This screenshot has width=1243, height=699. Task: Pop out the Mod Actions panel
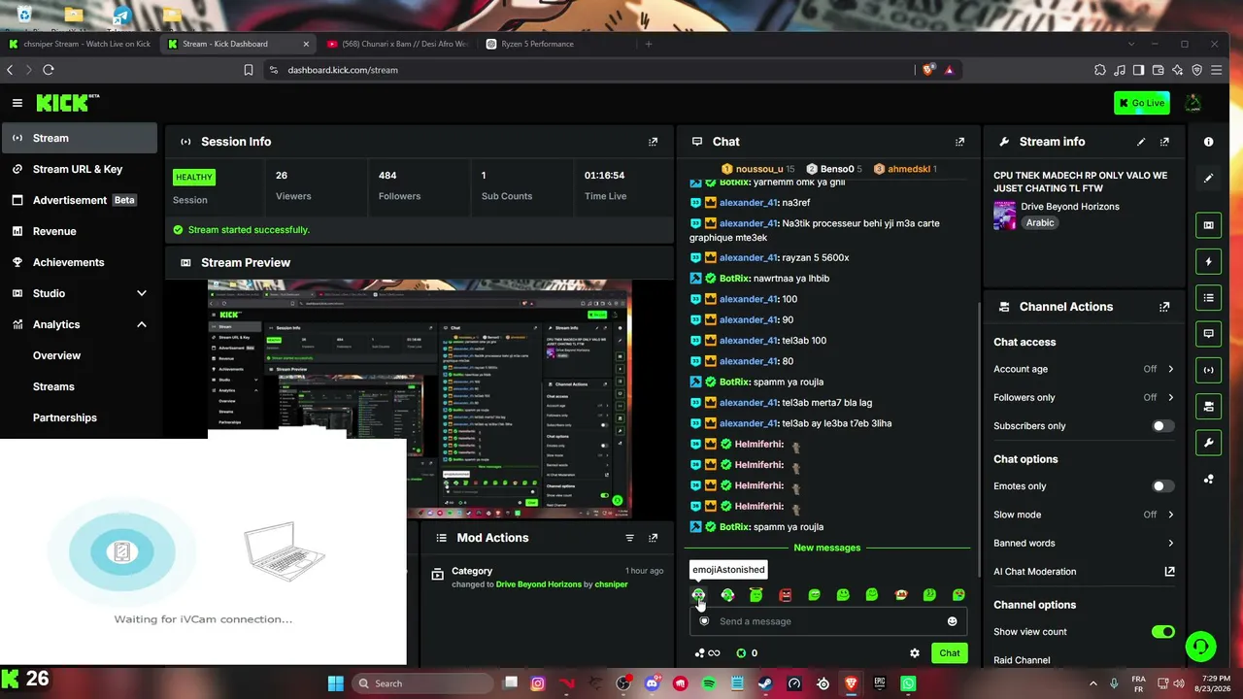(653, 538)
